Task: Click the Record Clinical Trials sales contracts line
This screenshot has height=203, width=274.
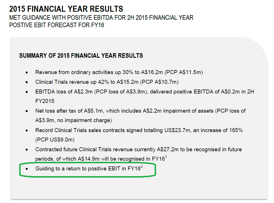Action: click(139, 130)
